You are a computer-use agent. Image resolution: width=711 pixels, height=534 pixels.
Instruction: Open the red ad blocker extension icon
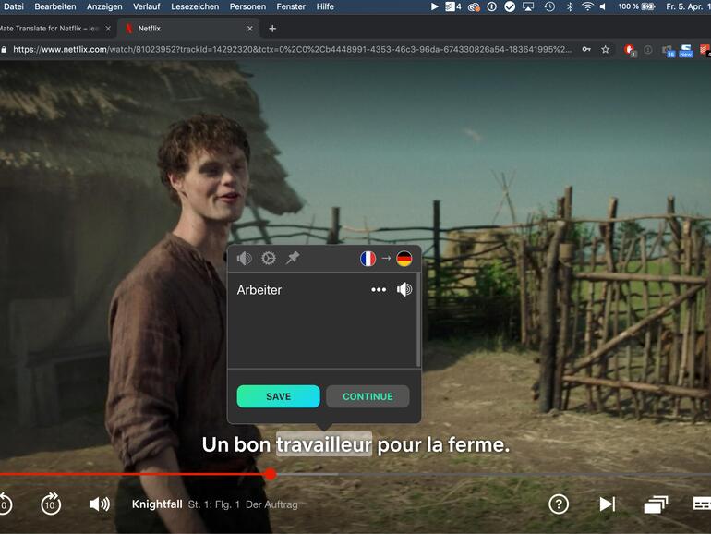(x=630, y=50)
